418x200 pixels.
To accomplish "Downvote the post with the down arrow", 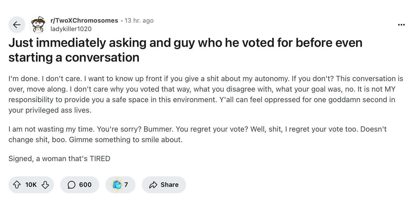I will pyautogui.click(x=45, y=185).
